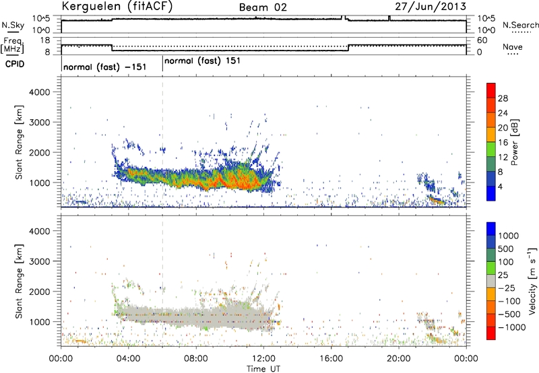Viewport: 539px width, 373px height.
Task: Click the 'normal (fast) -151' CPID text
Action: 105,67
